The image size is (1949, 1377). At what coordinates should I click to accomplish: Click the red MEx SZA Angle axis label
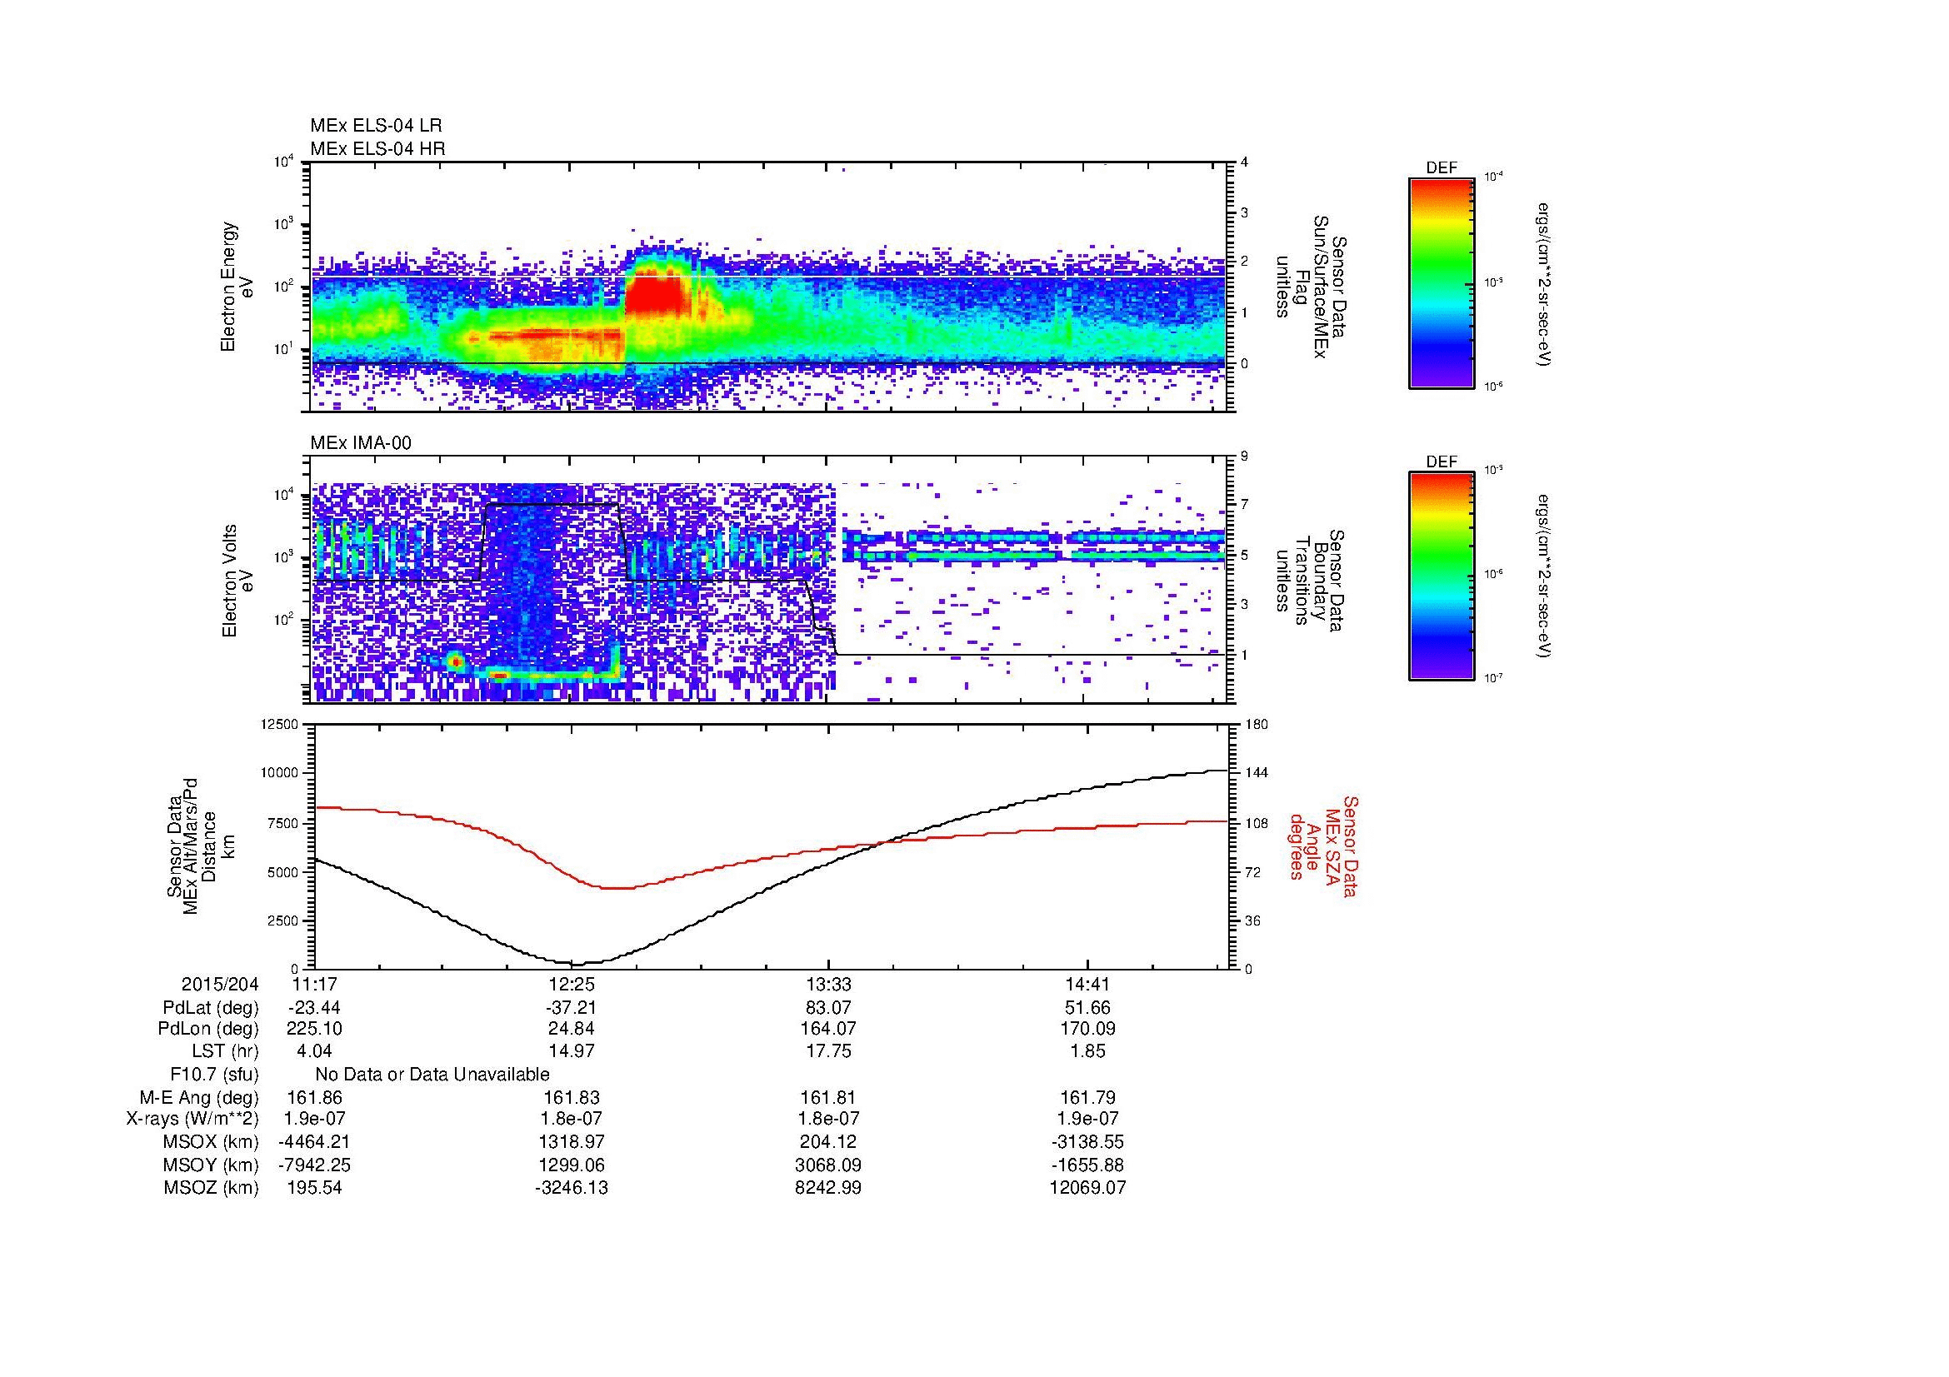tap(1323, 846)
